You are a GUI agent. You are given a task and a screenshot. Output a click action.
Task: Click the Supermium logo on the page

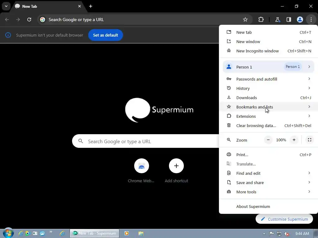coord(159,110)
